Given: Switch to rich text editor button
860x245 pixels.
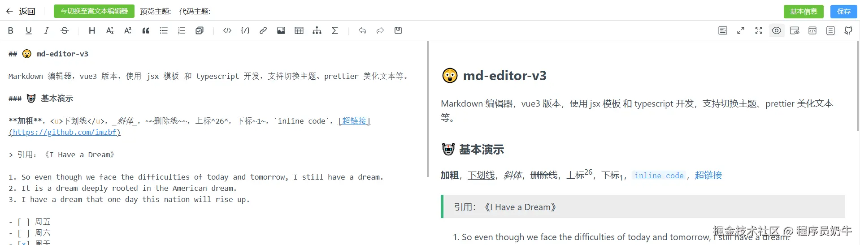Looking at the screenshot, I should tap(94, 11).
